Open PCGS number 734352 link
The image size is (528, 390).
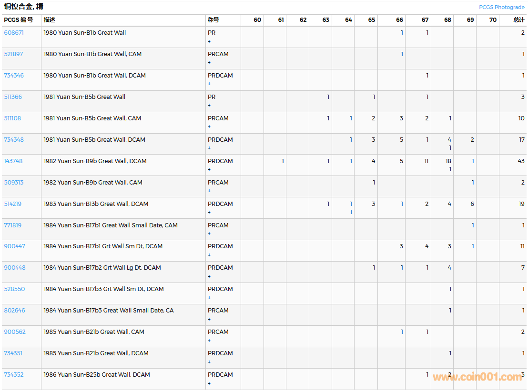(x=14, y=375)
